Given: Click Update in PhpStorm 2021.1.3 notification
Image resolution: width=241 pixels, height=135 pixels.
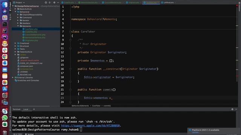Looking at the screenshot, I should coord(195,132).
